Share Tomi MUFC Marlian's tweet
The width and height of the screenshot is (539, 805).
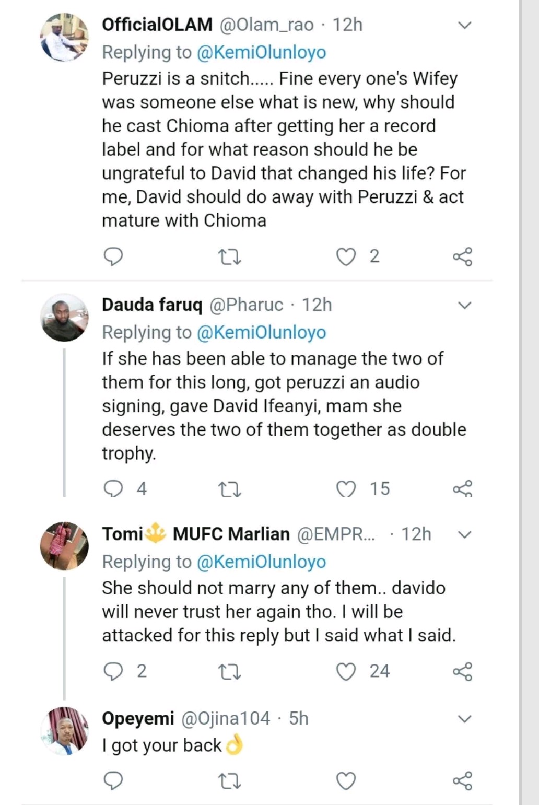[462, 672]
